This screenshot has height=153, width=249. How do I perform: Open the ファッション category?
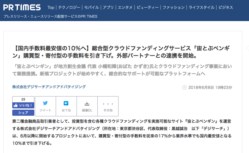pos(174,7)
